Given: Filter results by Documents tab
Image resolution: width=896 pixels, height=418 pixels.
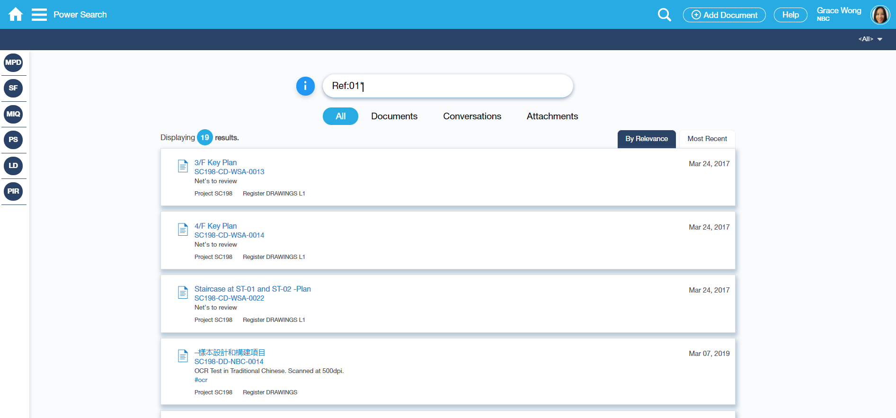Looking at the screenshot, I should coord(394,116).
